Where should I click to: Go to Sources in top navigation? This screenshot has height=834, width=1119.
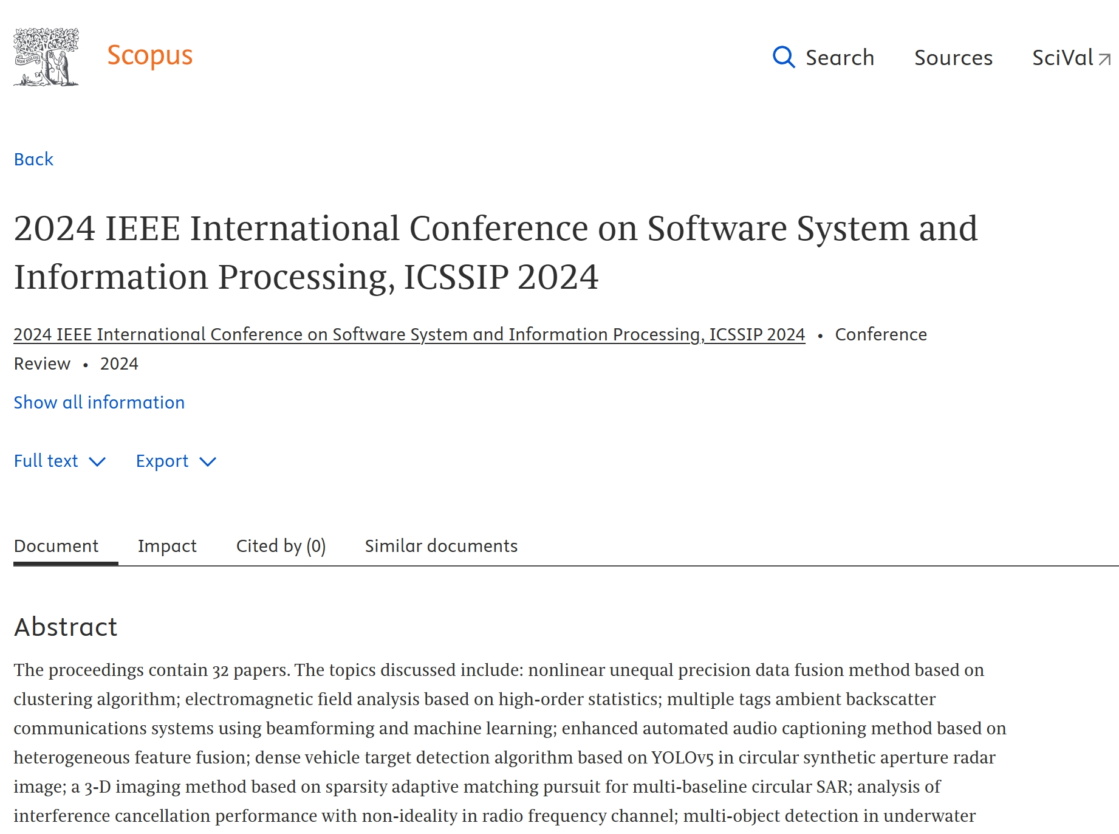coord(953,58)
